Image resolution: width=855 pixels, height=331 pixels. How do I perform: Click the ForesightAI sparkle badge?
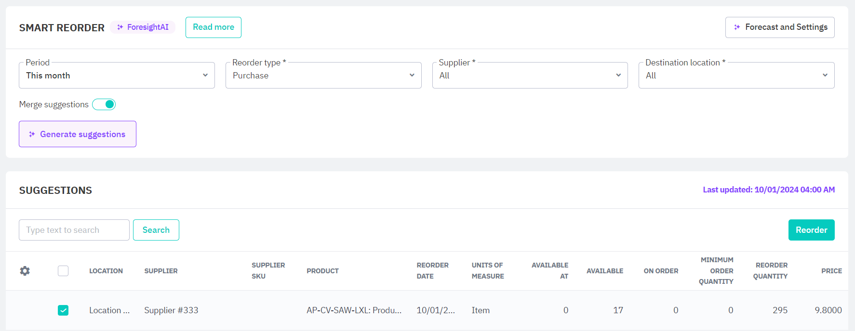pyautogui.click(x=143, y=27)
